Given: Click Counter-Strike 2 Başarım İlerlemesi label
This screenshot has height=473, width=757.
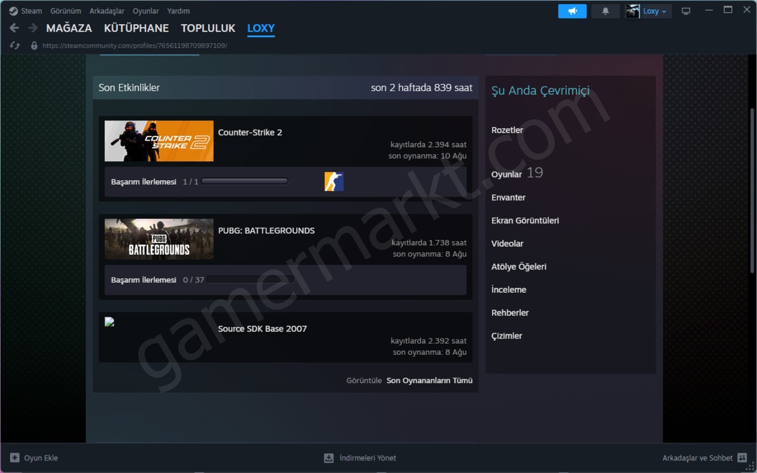Looking at the screenshot, I should click(x=144, y=182).
